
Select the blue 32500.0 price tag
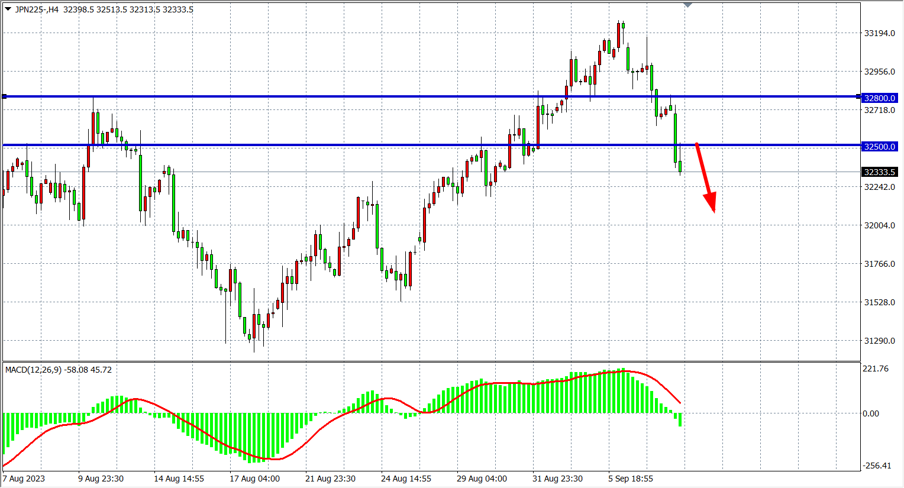tap(880, 147)
